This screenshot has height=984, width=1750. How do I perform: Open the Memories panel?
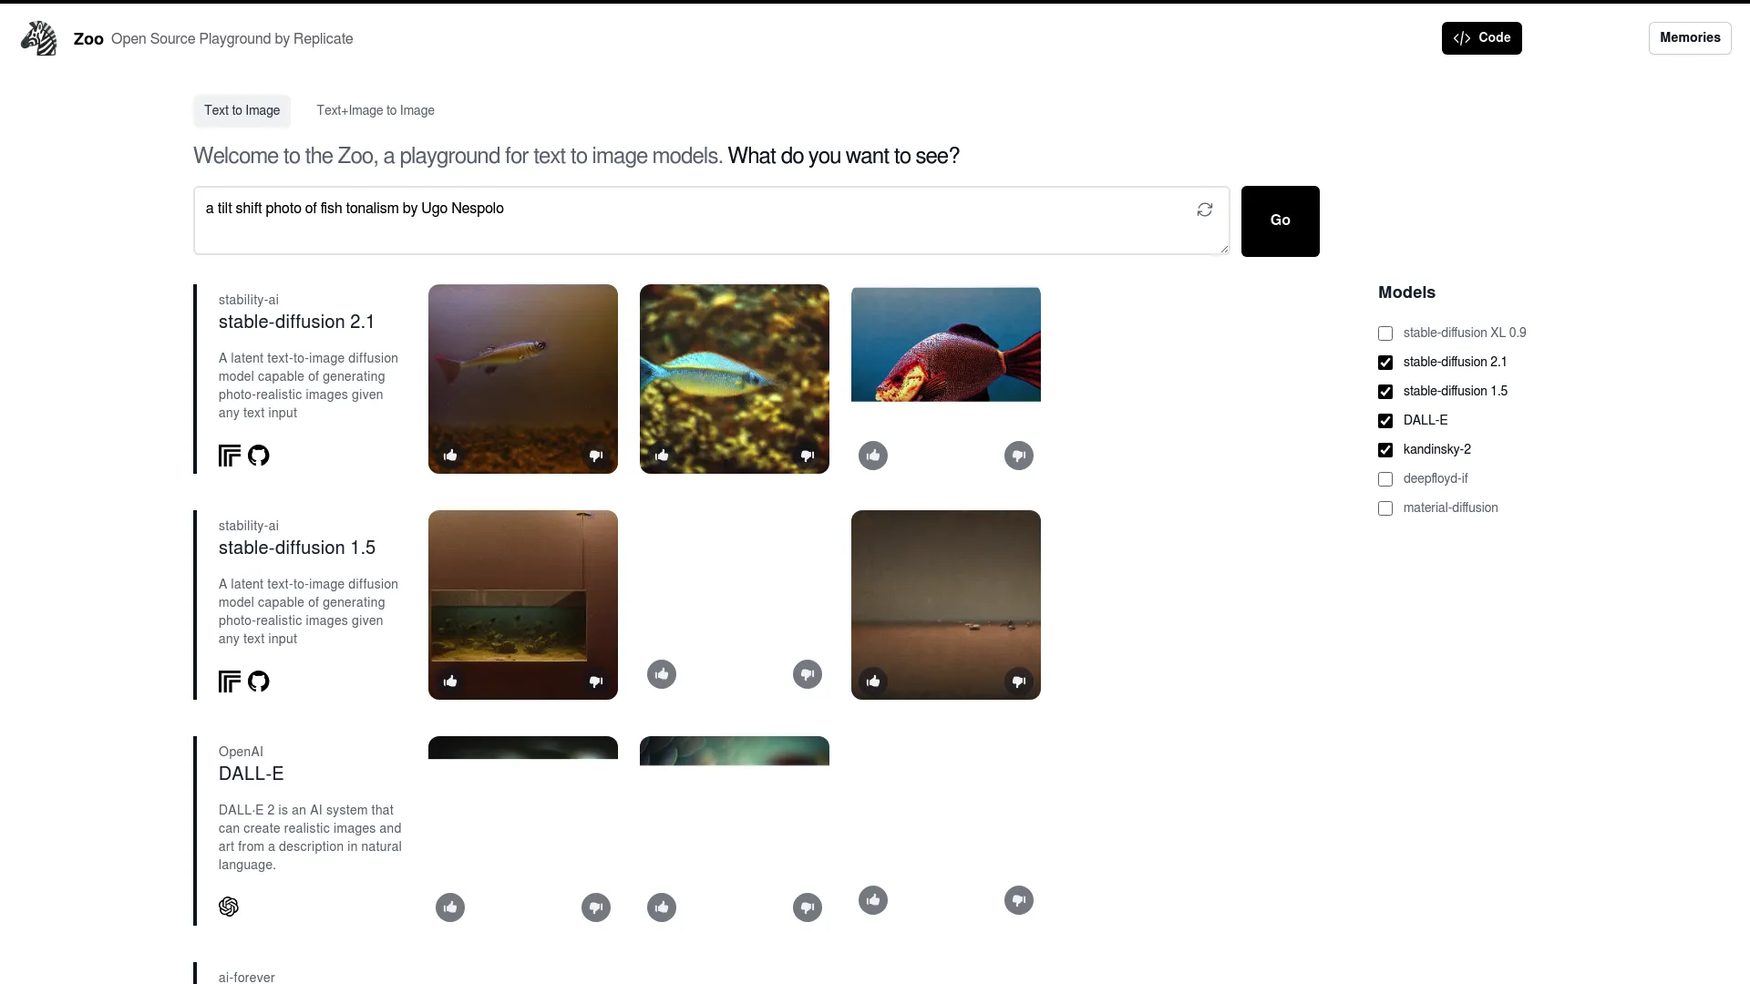coord(1689,37)
